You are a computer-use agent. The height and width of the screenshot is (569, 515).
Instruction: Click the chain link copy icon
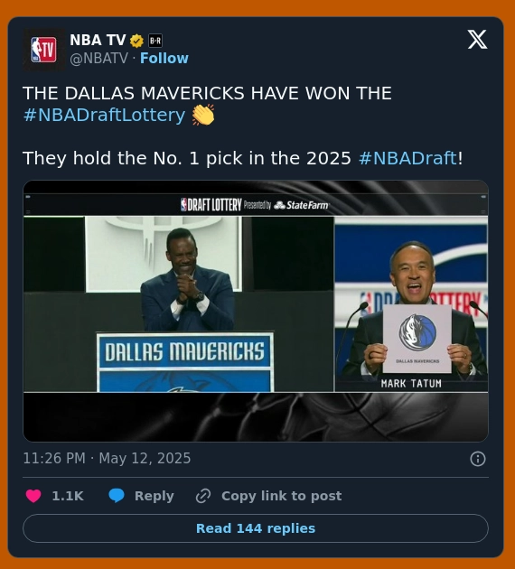pos(203,496)
